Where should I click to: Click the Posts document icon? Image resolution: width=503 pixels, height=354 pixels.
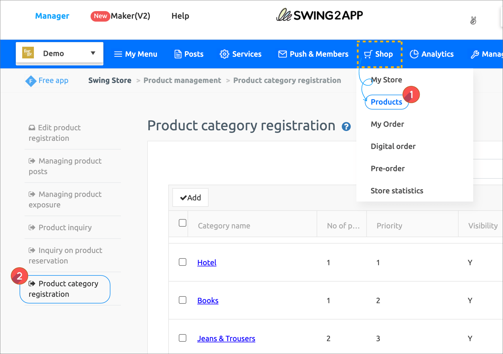tap(178, 54)
